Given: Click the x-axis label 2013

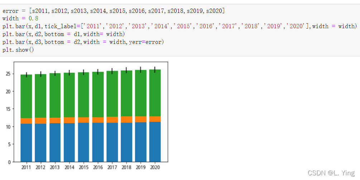Looking at the screenshot, I should (x=55, y=167).
